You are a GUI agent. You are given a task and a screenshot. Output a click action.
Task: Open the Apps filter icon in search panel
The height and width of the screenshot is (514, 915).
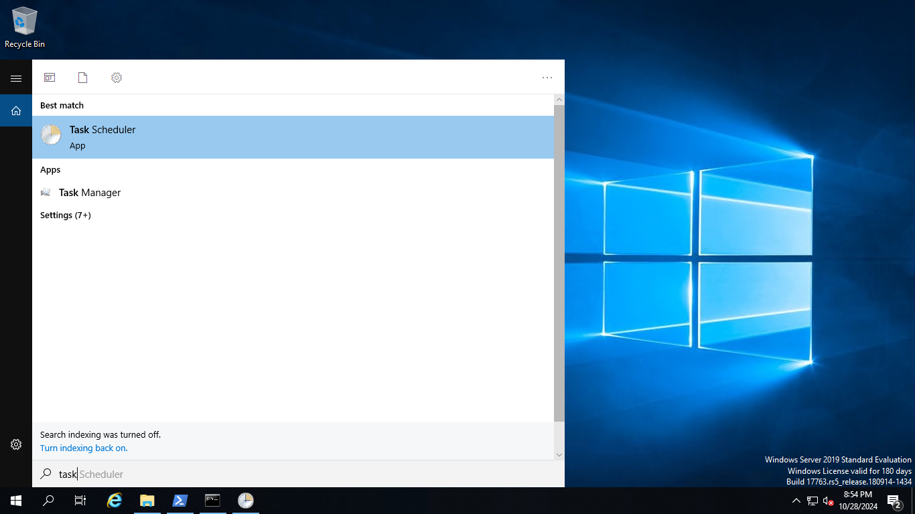50,78
